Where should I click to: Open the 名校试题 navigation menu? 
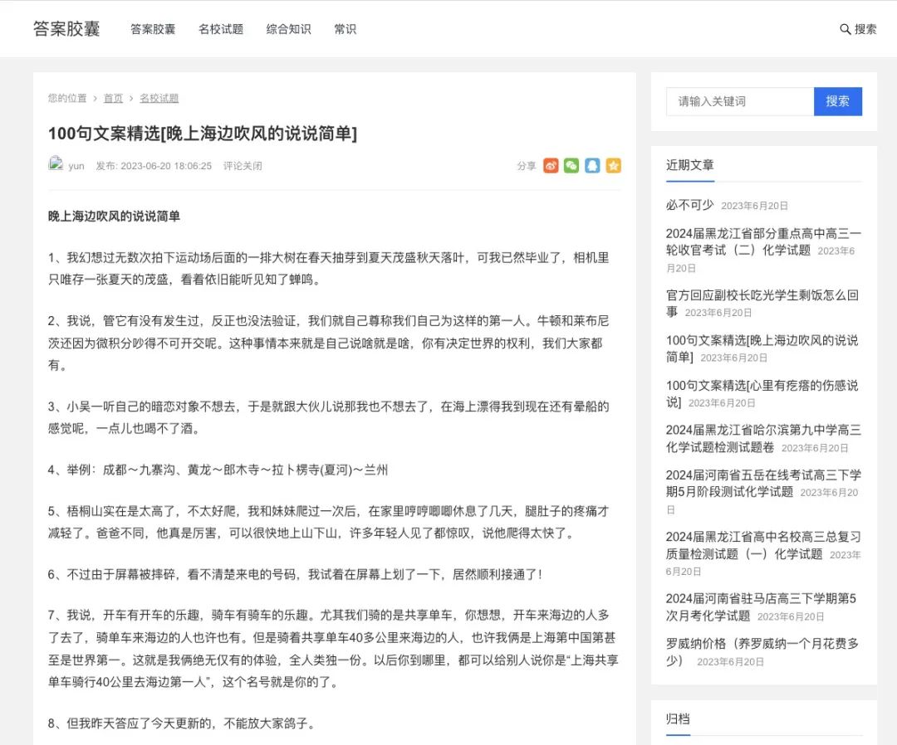click(x=221, y=29)
